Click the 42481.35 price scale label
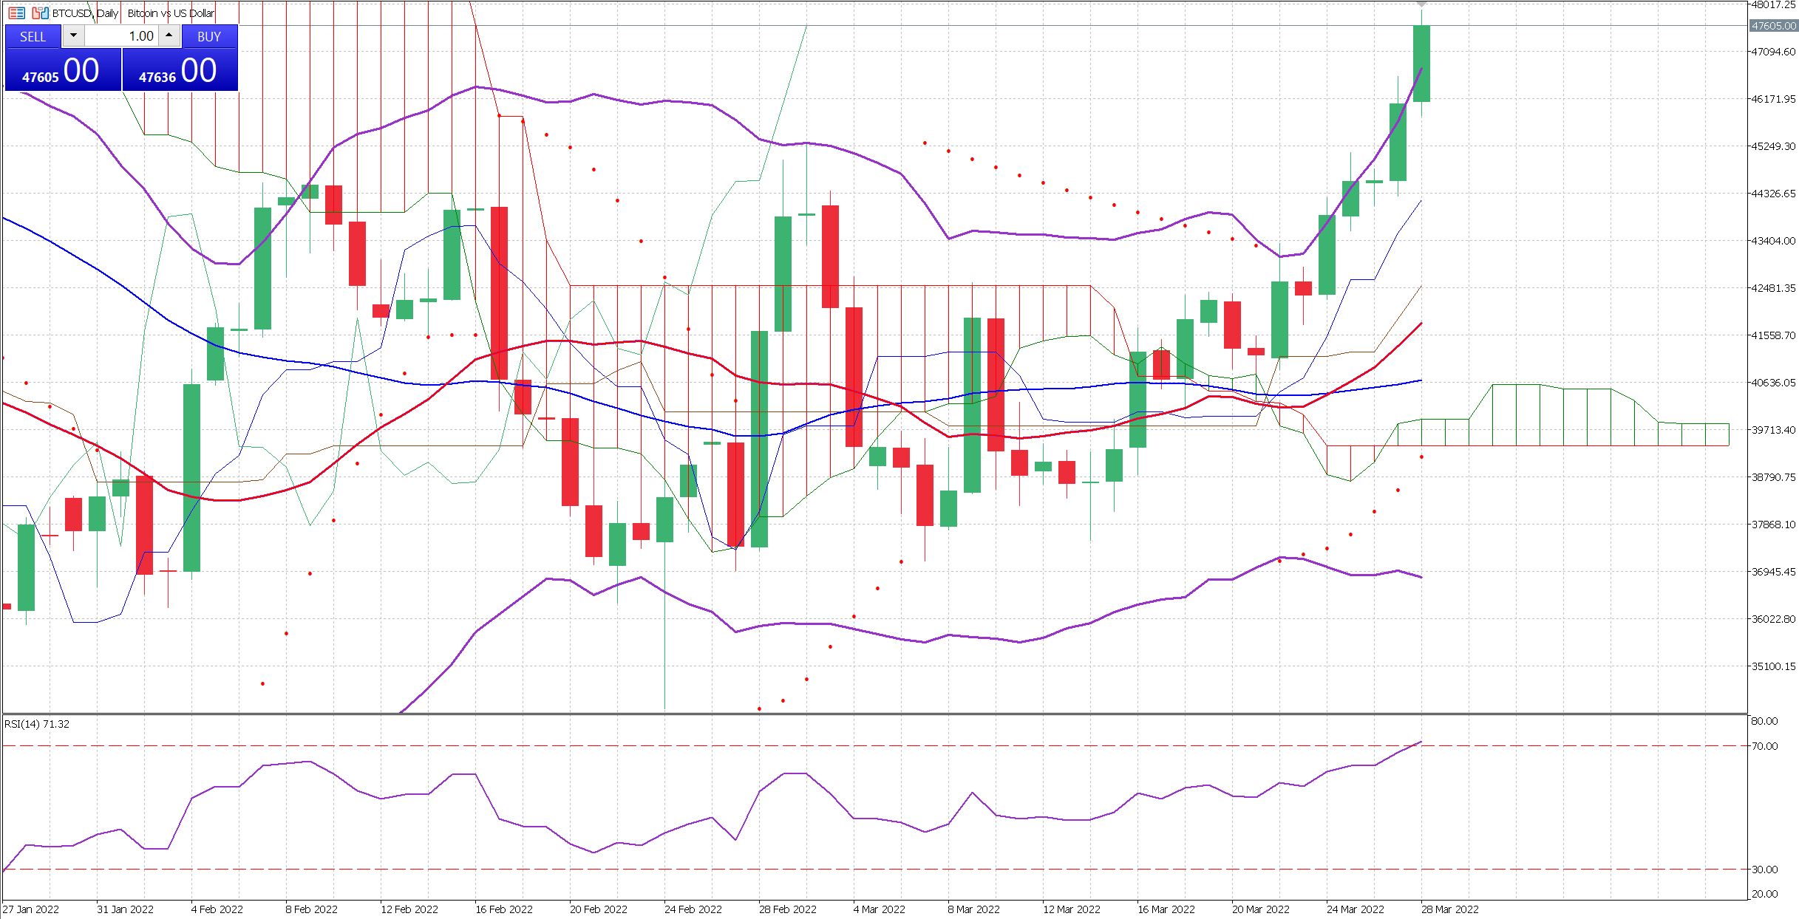The height and width of the screenshot is (919, 1799). click(x=1772, y=288)
